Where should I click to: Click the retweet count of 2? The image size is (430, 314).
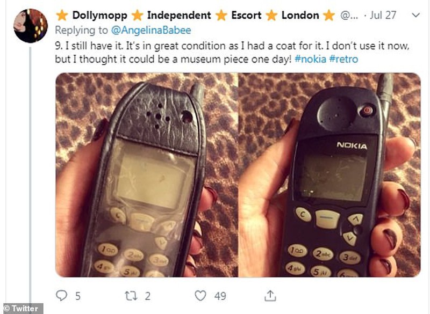coord(146,295)
